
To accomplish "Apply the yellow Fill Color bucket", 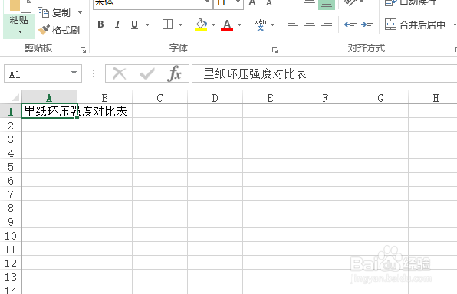I will point(201,24).
